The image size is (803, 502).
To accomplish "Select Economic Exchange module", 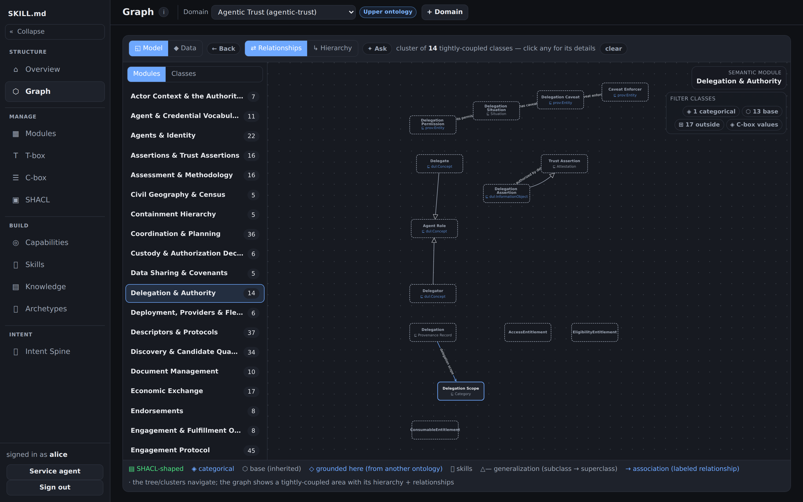I will pos(195,391).
